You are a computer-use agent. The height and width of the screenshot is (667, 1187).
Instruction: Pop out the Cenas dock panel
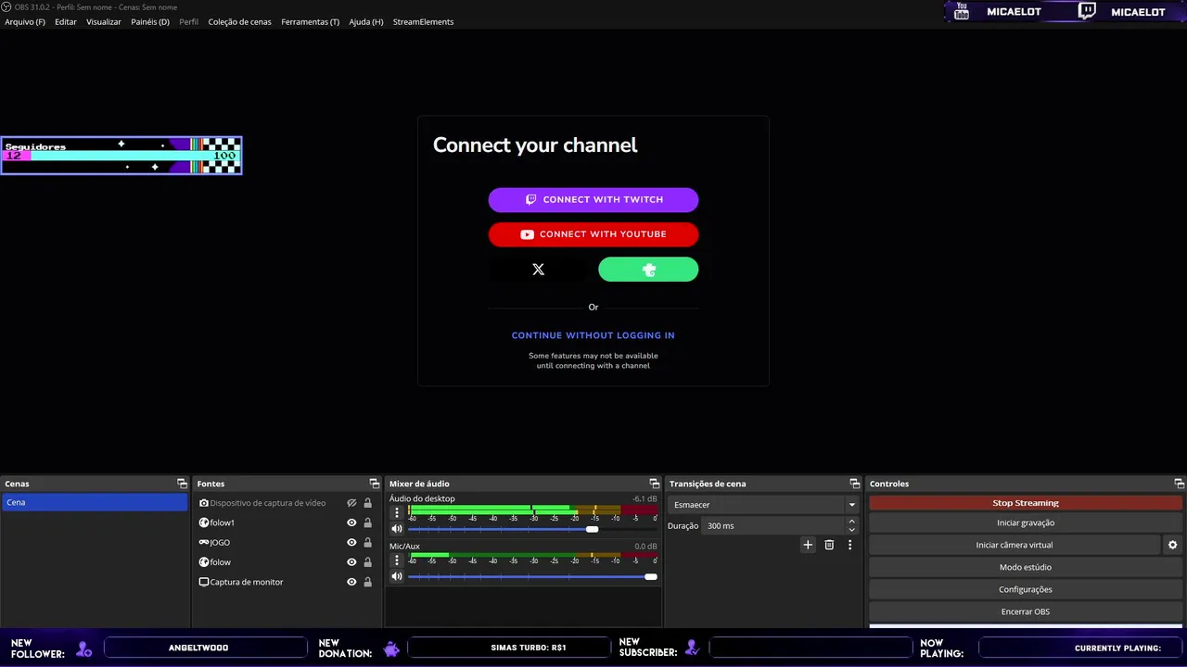pos(182,484)
